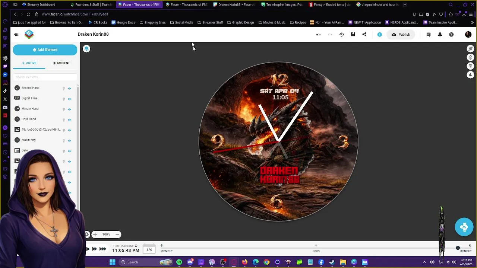Open the apps grid menu icon
Screen dimensions: 477x268
16,34
